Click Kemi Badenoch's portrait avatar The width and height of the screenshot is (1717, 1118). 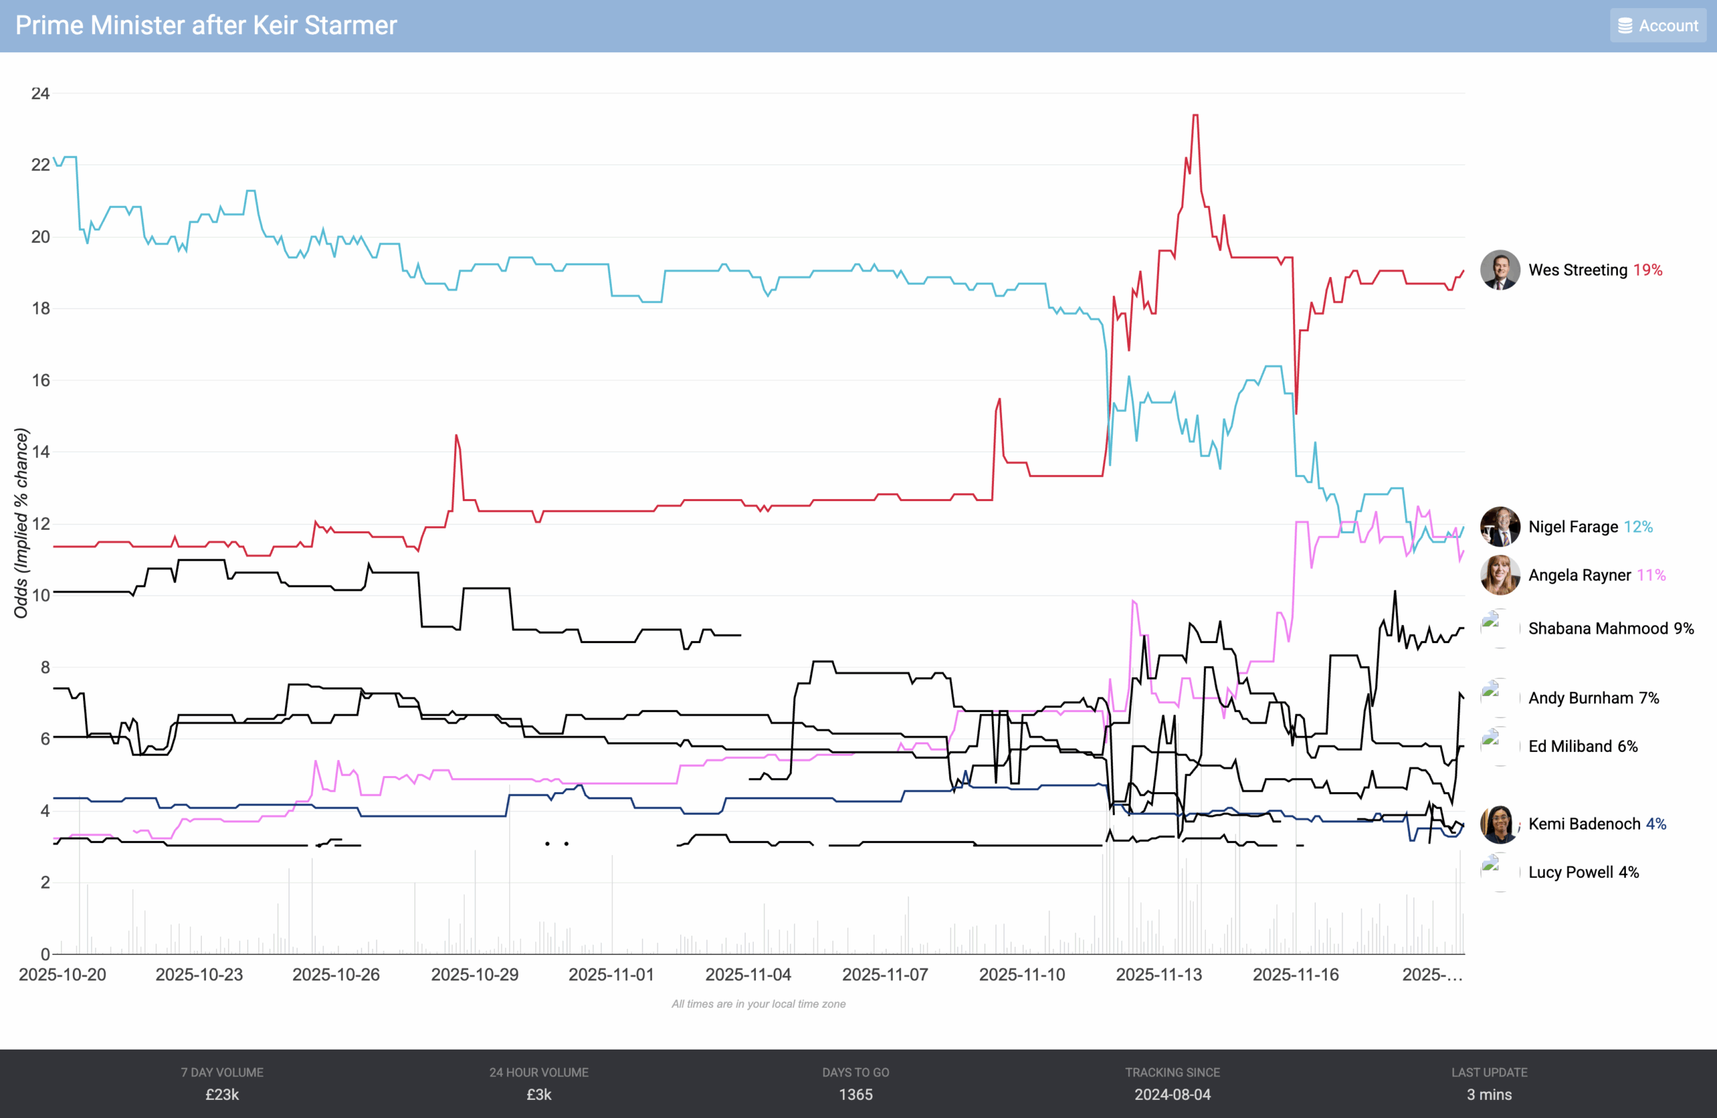(1500, 824)
